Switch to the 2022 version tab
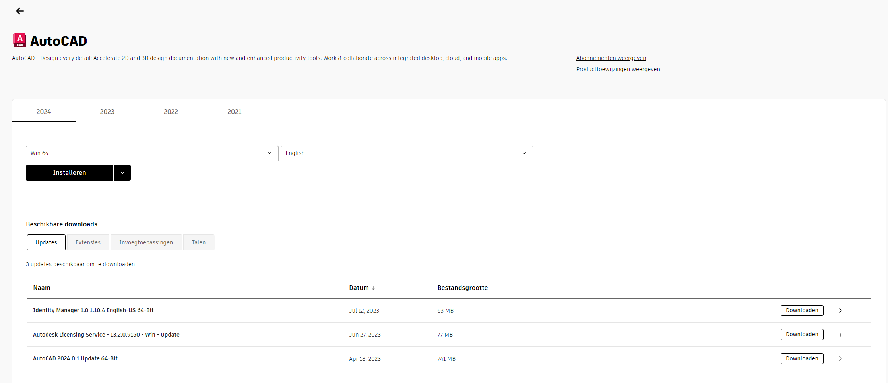 171,112
